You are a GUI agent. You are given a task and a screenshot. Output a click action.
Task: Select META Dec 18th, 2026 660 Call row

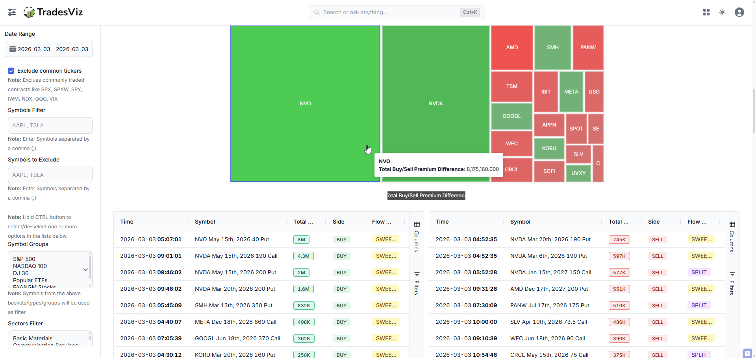click(261, 322)
